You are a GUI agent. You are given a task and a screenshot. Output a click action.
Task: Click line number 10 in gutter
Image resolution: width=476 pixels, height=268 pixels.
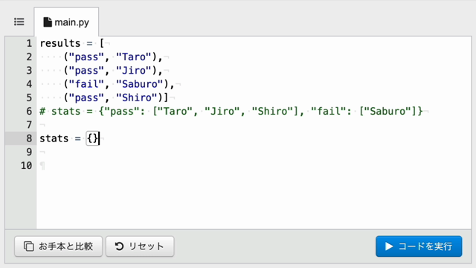coord(27,165)
